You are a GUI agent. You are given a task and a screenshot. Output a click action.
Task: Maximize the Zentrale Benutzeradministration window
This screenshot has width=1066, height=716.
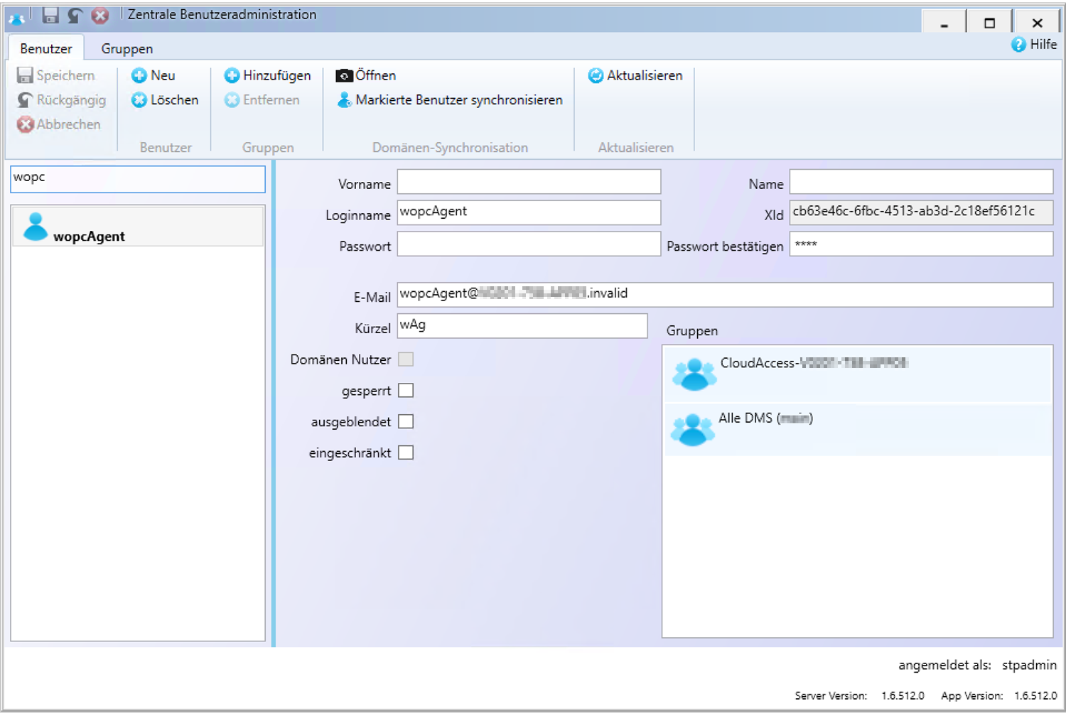pyautogui.click(x=989, y=22)
